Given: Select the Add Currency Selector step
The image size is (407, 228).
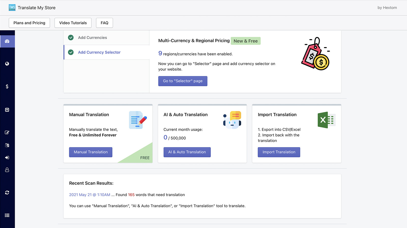Looking at the screenshot, I should tap(99, 52).
